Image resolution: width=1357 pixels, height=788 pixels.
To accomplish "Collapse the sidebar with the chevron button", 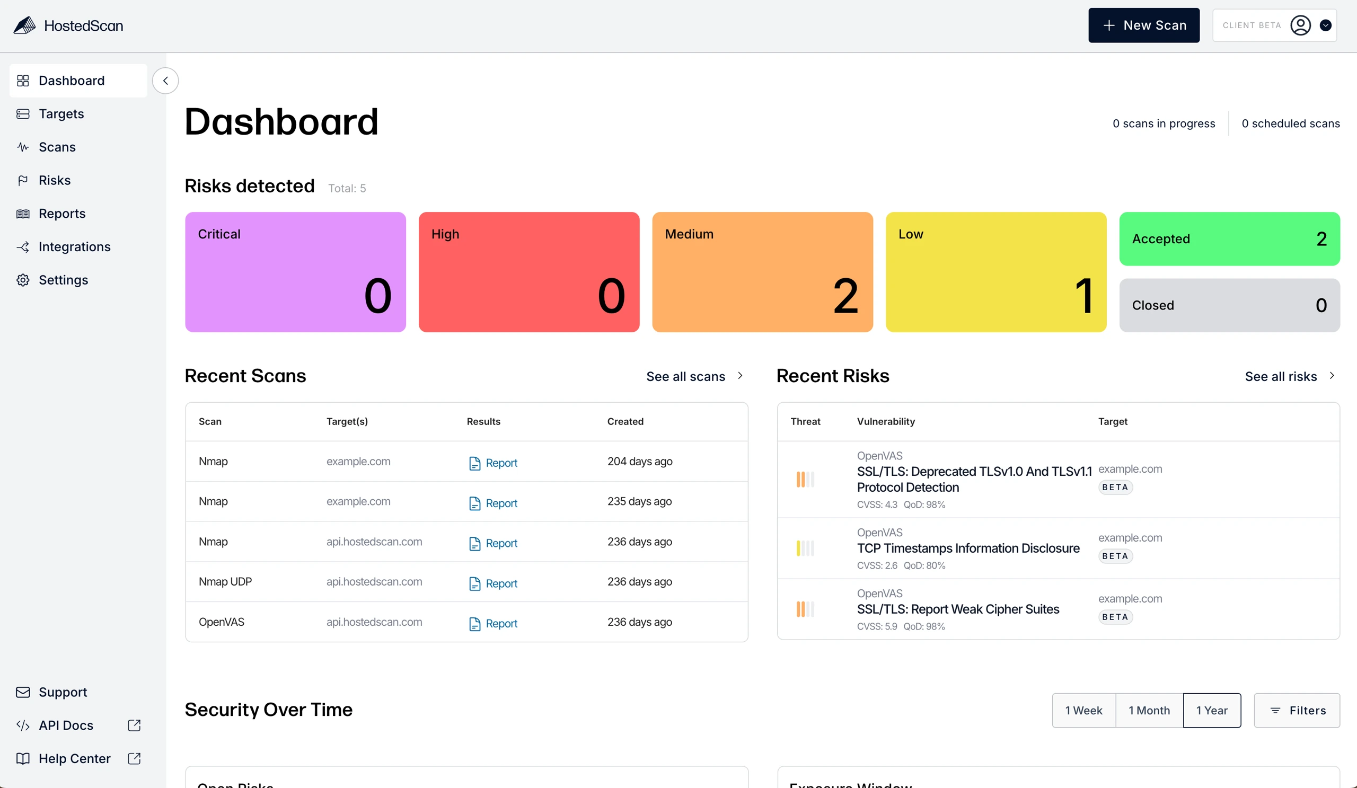I will pos(165,81).
